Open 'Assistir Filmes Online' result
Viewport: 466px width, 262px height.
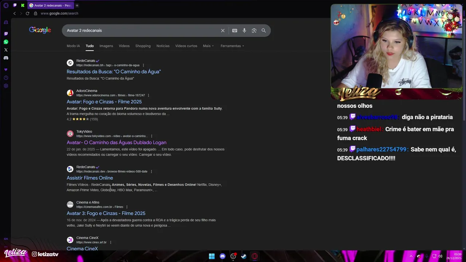click(x=90, y=178)
